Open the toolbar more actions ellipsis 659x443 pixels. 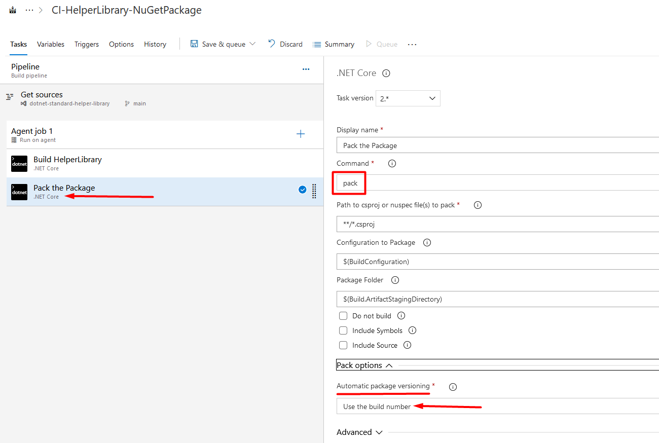click(412, 45)
